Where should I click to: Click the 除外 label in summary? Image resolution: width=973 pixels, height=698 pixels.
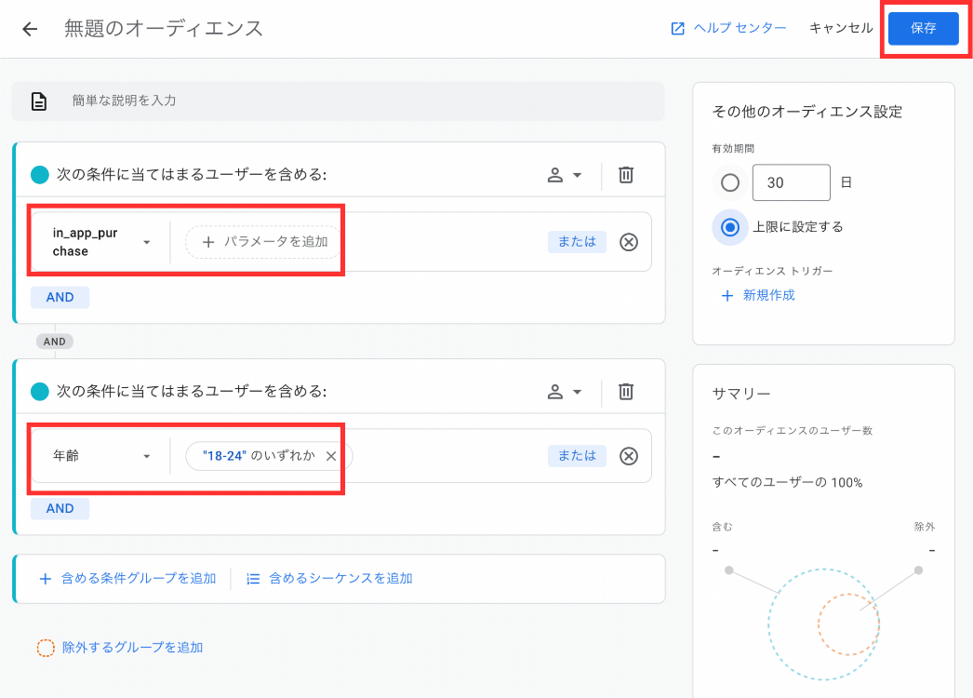pos(925,527)
